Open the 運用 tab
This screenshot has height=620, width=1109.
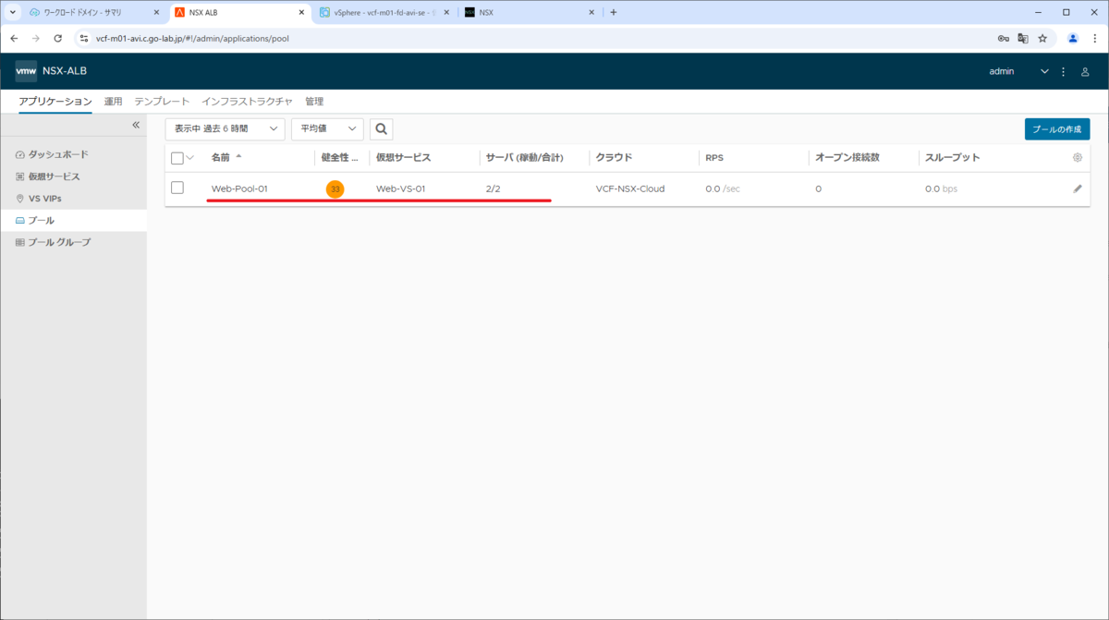(113, 102)
